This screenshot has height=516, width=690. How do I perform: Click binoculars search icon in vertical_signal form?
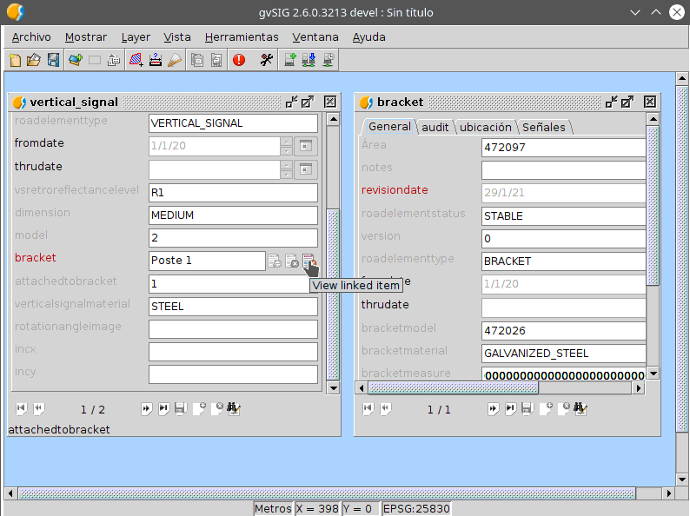(x=233, y=409)
